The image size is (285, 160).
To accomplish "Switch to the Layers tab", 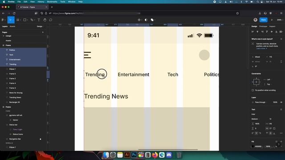I will (x=5, y=27).
